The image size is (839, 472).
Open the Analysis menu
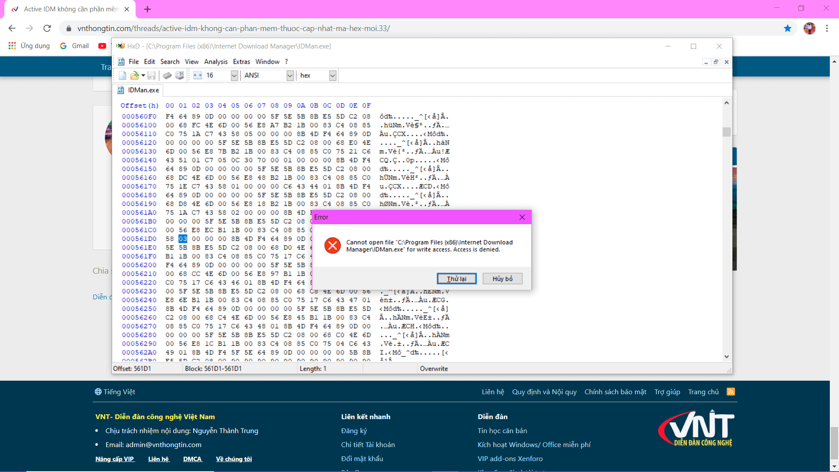pos(215,62)
